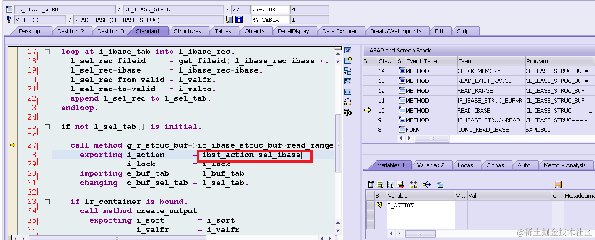Open the Globals tab
Image resolution: width=595 pixels, height=240 pixels.
pyautogui.click(x=495, y=165)
